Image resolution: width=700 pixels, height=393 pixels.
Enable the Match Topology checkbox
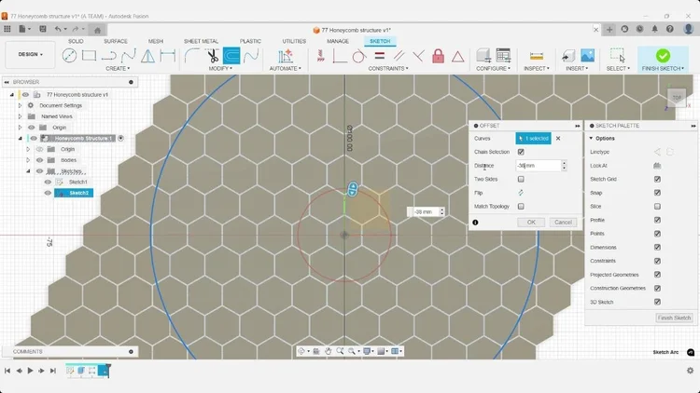pos(521,207)
